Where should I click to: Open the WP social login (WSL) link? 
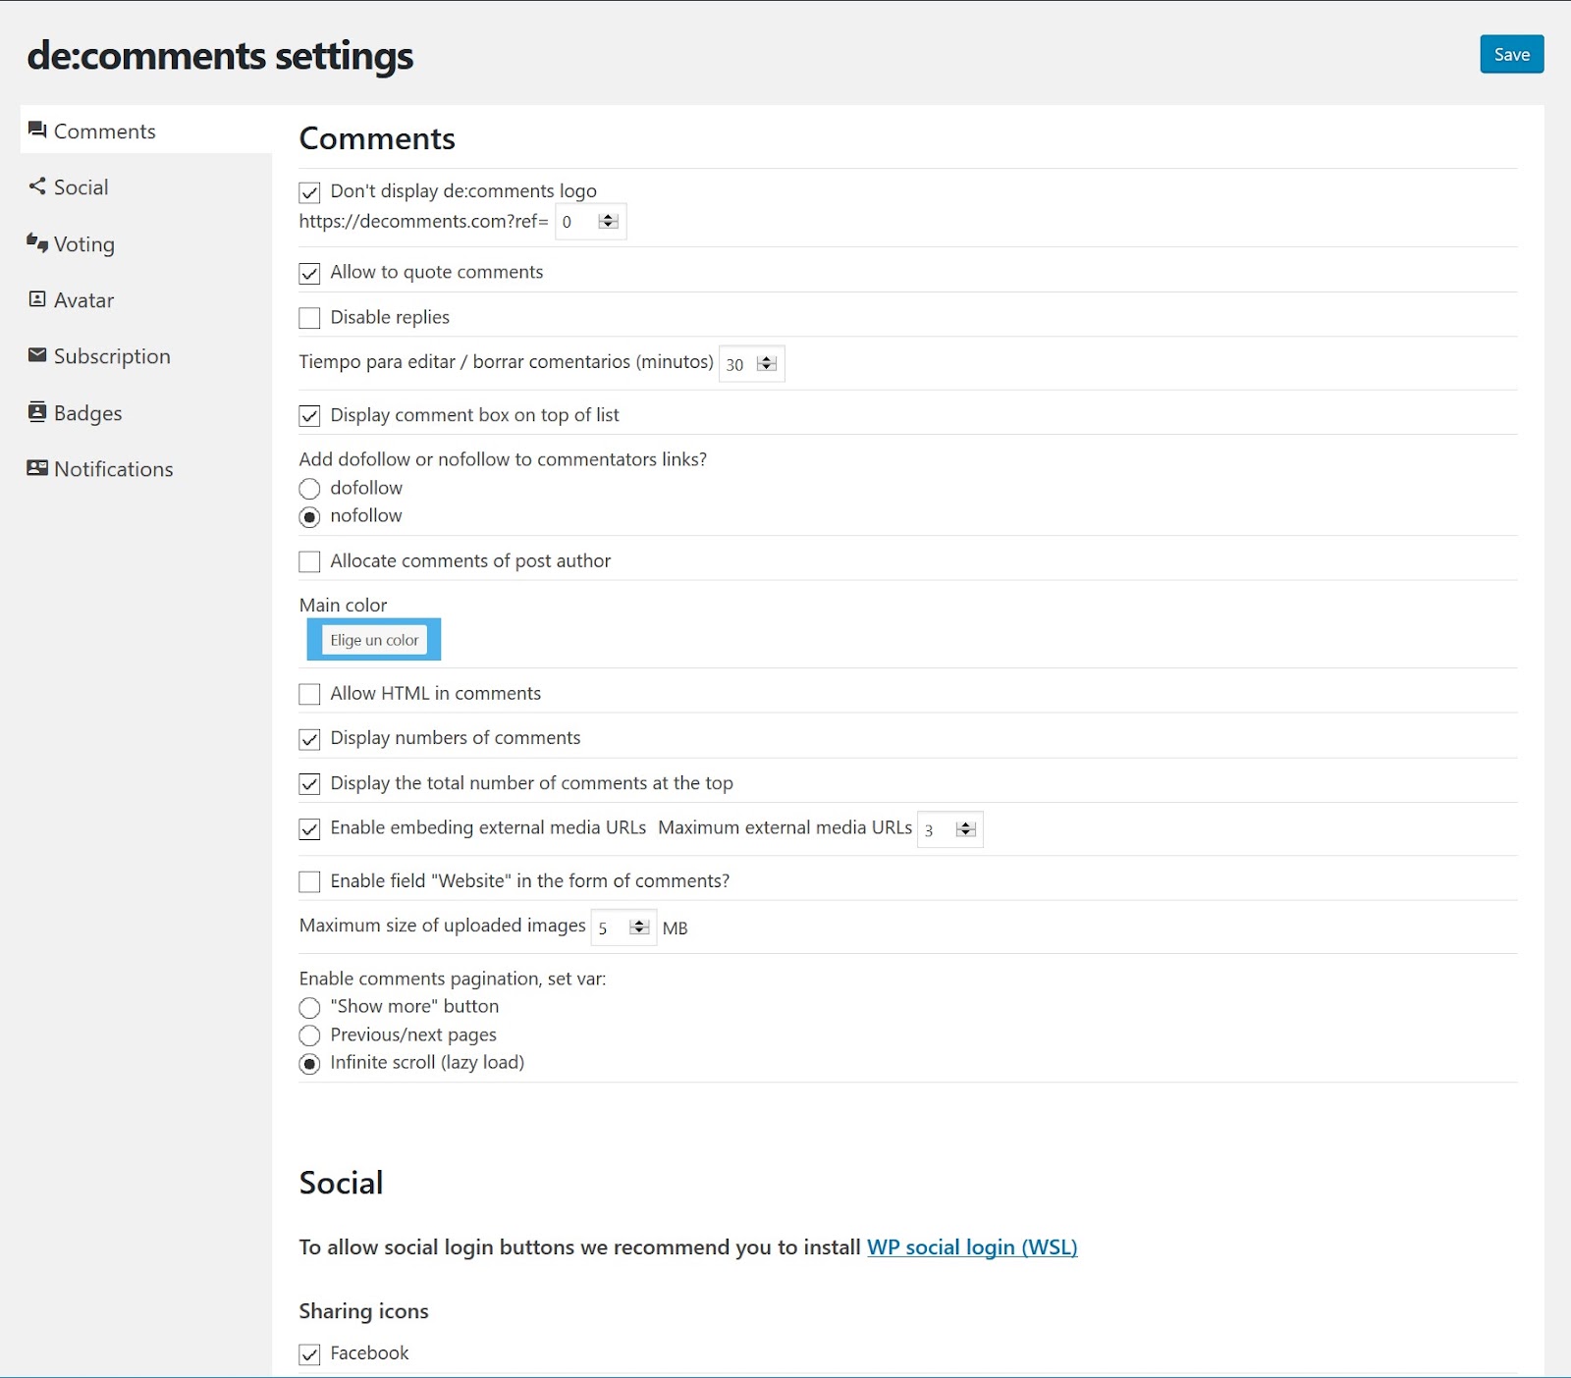tap(972, 1247)
